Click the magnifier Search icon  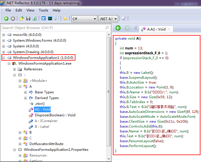click(56, 19)
